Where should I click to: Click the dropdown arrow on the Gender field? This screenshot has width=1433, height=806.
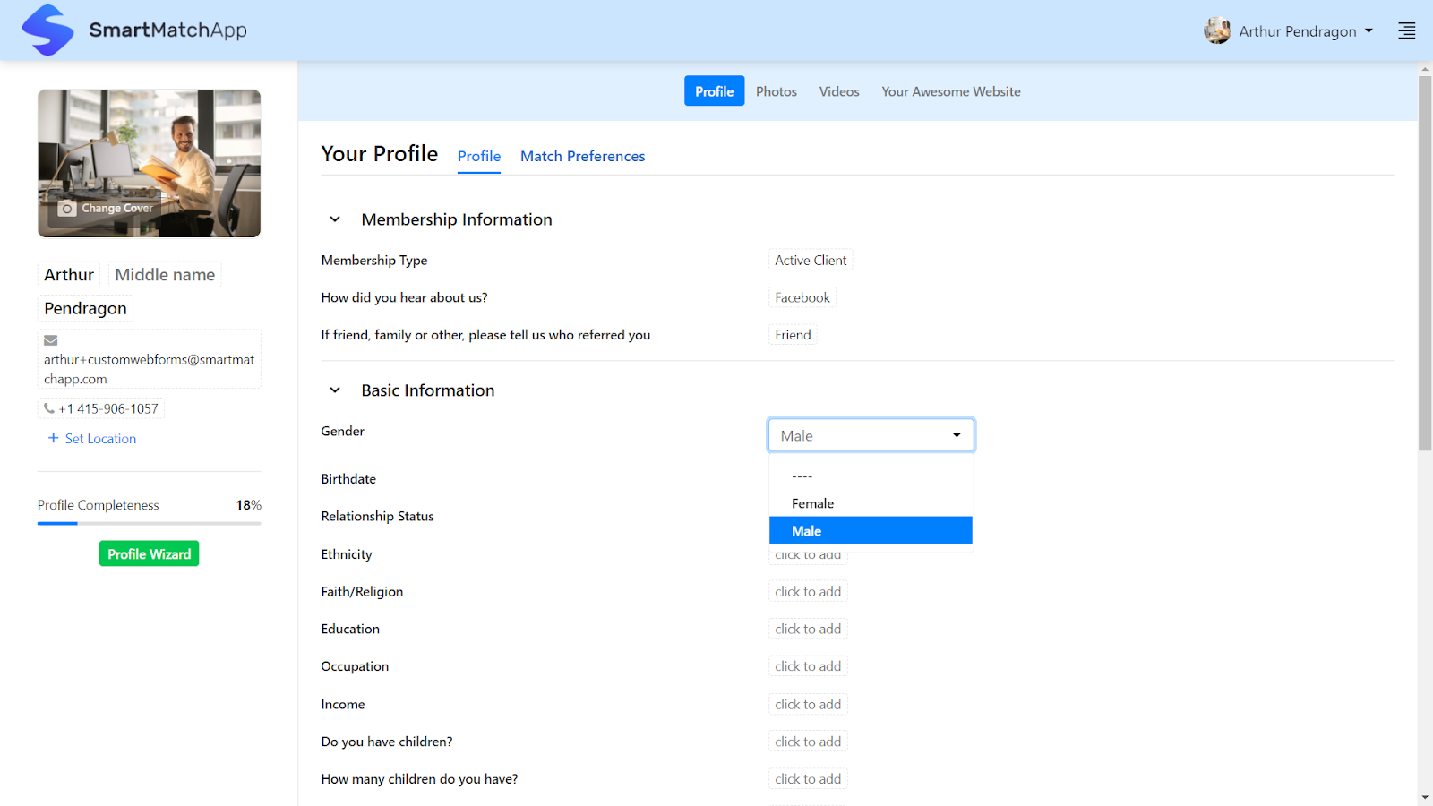click(957, 434)
